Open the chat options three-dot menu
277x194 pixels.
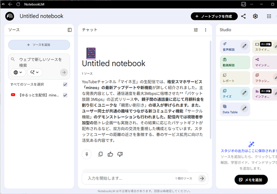click(205, 30)
